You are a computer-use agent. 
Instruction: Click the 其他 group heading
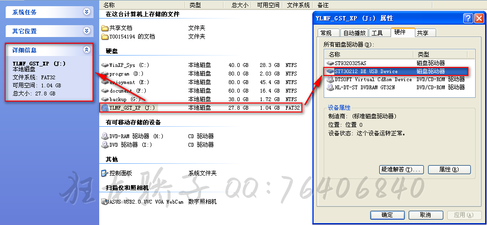(112, 159)
